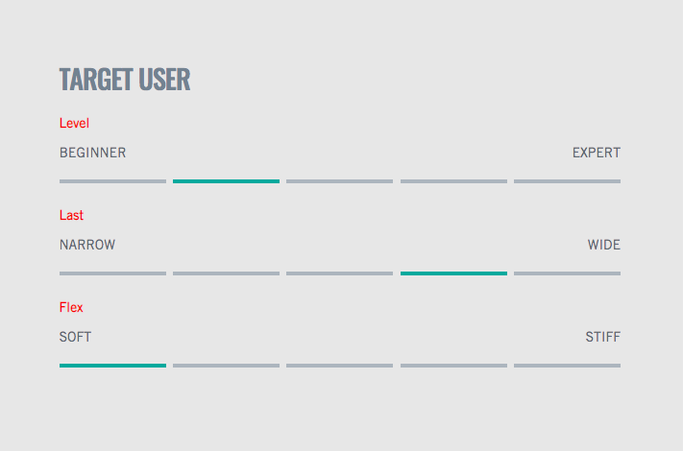Select the middle Flex bar segment
Screen dimensions: 683x451
[340, 366]
